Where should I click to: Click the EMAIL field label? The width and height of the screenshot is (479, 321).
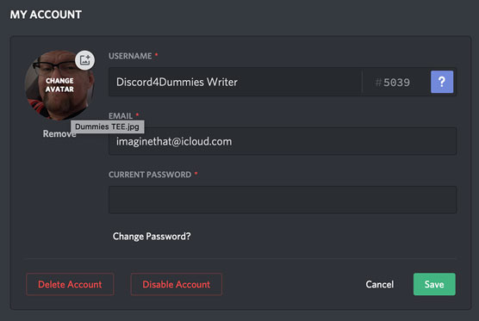121,116
